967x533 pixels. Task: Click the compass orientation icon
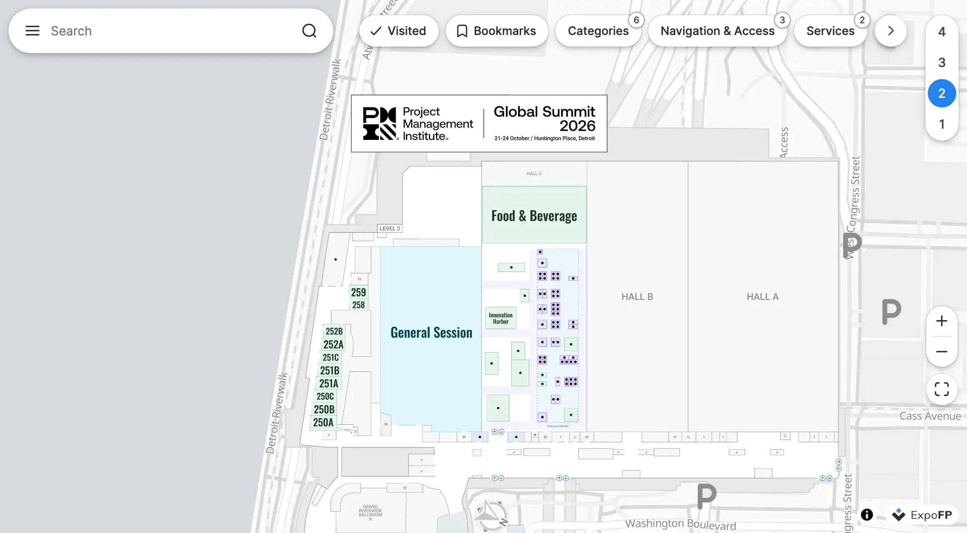click(x=492, y=516)
